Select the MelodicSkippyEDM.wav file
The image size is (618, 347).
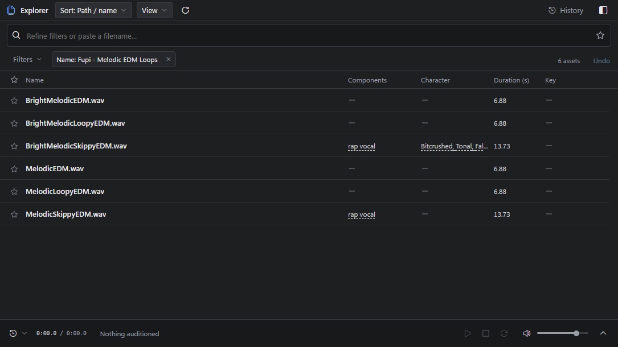point(66,214)
